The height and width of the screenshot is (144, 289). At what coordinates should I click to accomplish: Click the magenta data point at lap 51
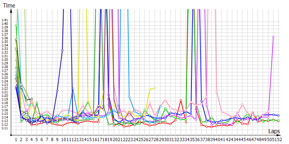(273, 37)
